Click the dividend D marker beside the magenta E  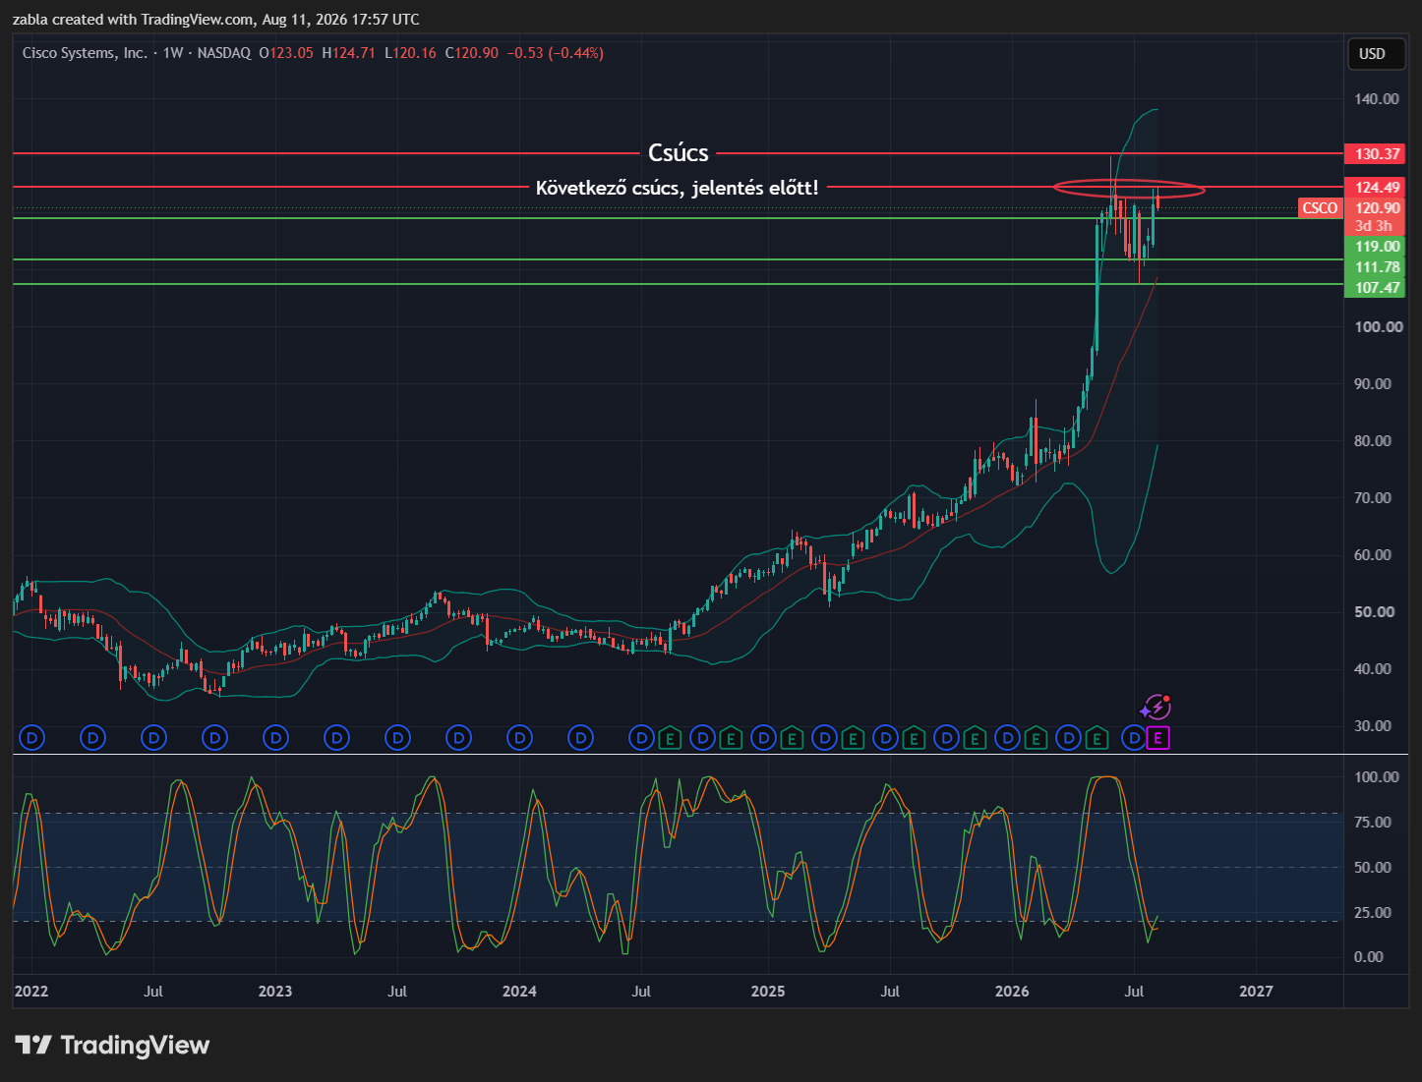click(x=1134, y=737)
